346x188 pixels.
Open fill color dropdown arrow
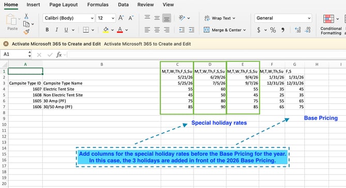coord(112,30)
